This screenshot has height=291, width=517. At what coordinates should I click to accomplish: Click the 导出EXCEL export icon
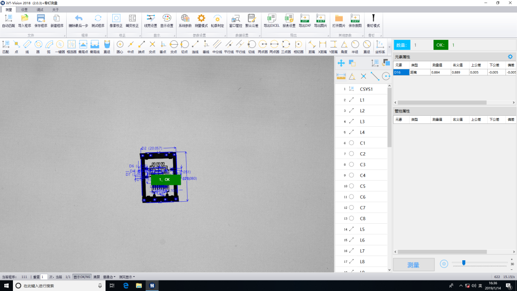click(271, 20)
